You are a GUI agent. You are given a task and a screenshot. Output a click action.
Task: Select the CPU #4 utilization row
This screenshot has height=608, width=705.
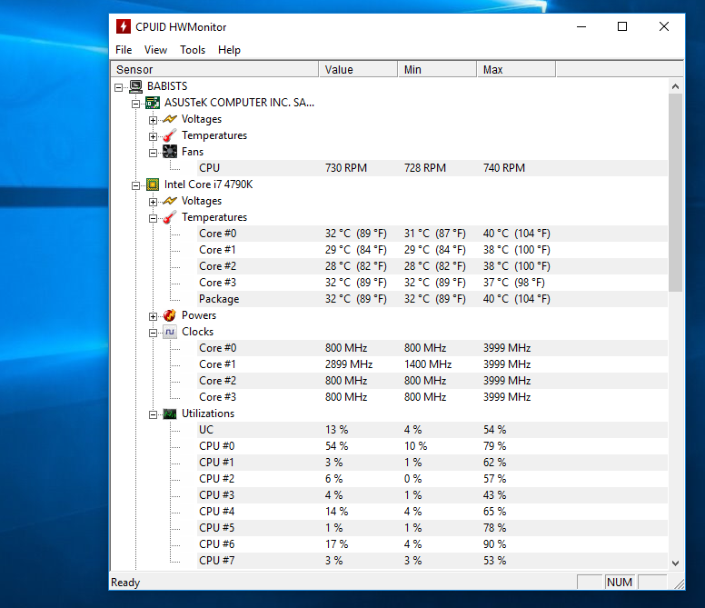click(x=432, y=512)
